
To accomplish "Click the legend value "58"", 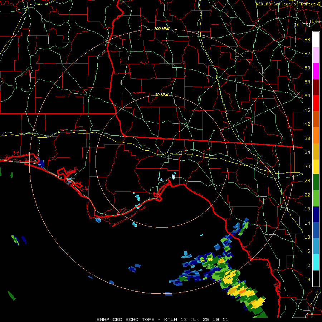I will click(x=307, y=68).
